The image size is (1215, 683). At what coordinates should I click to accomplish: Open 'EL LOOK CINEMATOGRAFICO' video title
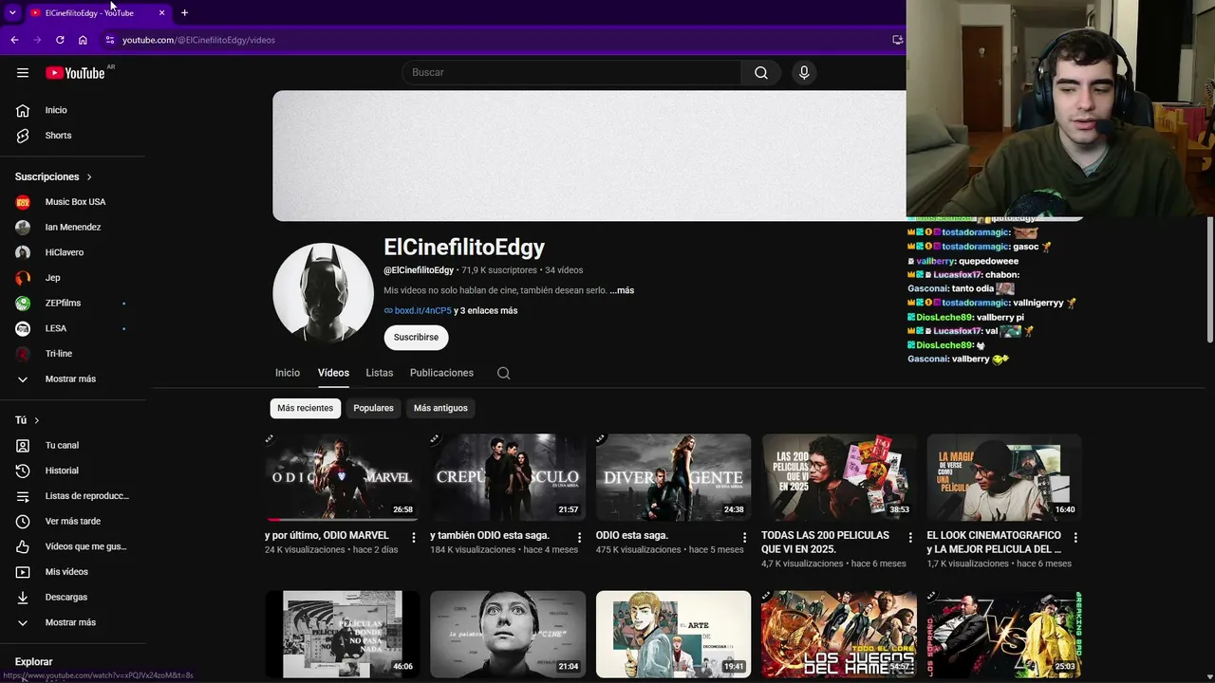(x=994, y=543)
